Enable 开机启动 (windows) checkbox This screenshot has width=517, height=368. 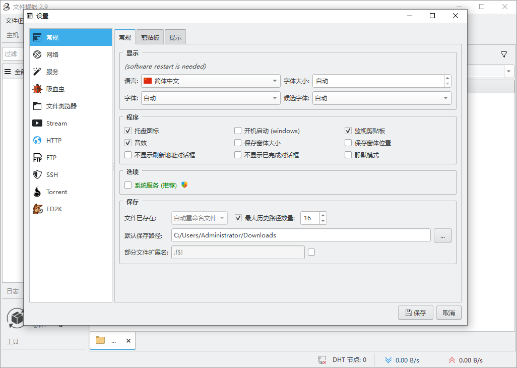pos(238,131)
